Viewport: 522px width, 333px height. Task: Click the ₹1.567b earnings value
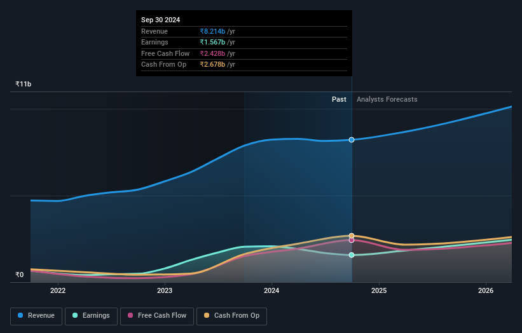pos(212,42)
